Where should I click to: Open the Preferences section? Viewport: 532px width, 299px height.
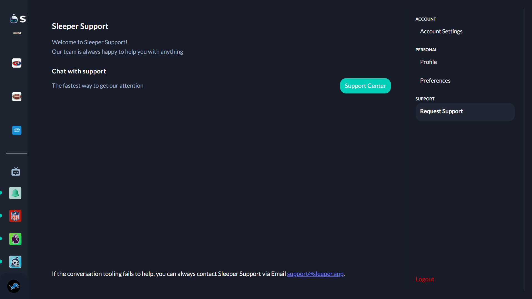pyautogui.click(x=435, y=81)
